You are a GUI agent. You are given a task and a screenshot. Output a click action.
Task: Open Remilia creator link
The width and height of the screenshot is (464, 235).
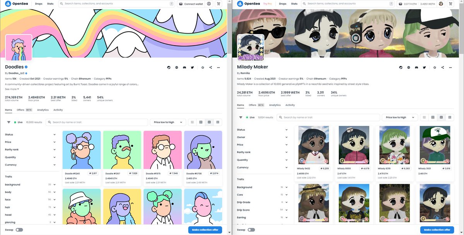tap(245, 73)
